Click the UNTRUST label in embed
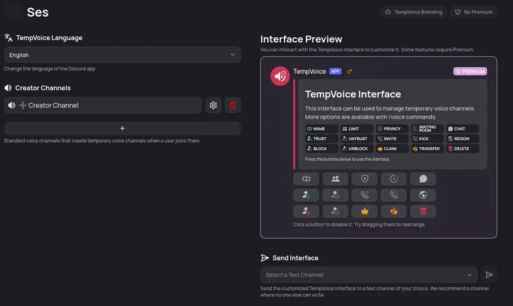This screenshot has width=513, height=306. [358, 138]
